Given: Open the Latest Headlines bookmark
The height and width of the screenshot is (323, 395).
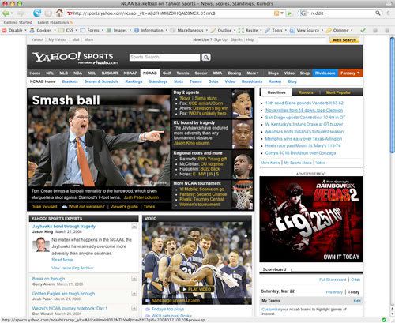Looking at the screenshot, I should [55, 22].
